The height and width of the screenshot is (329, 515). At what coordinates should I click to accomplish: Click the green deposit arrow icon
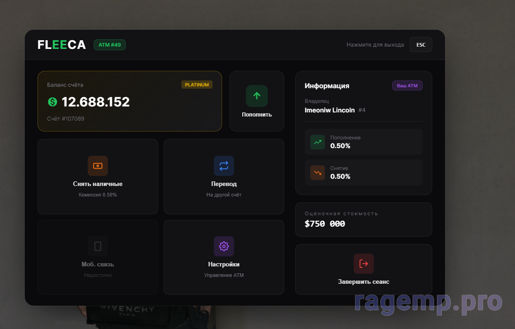click(x=256, y=96)
